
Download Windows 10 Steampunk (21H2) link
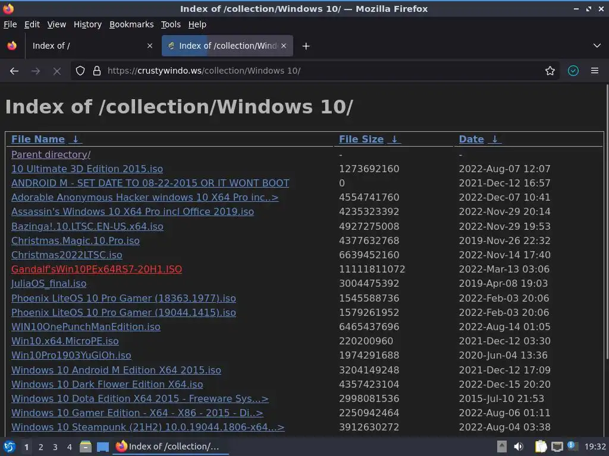(148, 427)
